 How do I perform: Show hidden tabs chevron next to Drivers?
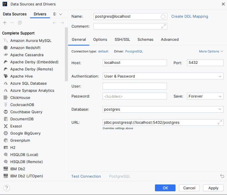coord(61,14)
